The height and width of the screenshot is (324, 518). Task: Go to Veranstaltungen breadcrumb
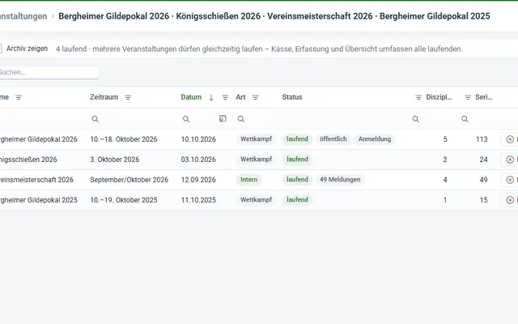[x=23, y=16]
